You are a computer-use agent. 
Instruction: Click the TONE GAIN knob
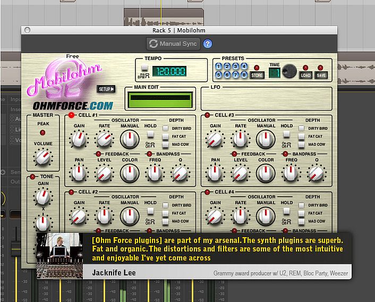click(x=43, y=197)
